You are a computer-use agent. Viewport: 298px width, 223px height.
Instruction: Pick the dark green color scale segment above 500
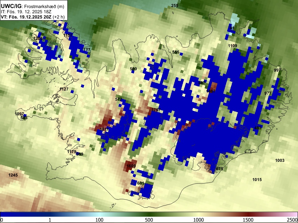[x=149, y=215]
